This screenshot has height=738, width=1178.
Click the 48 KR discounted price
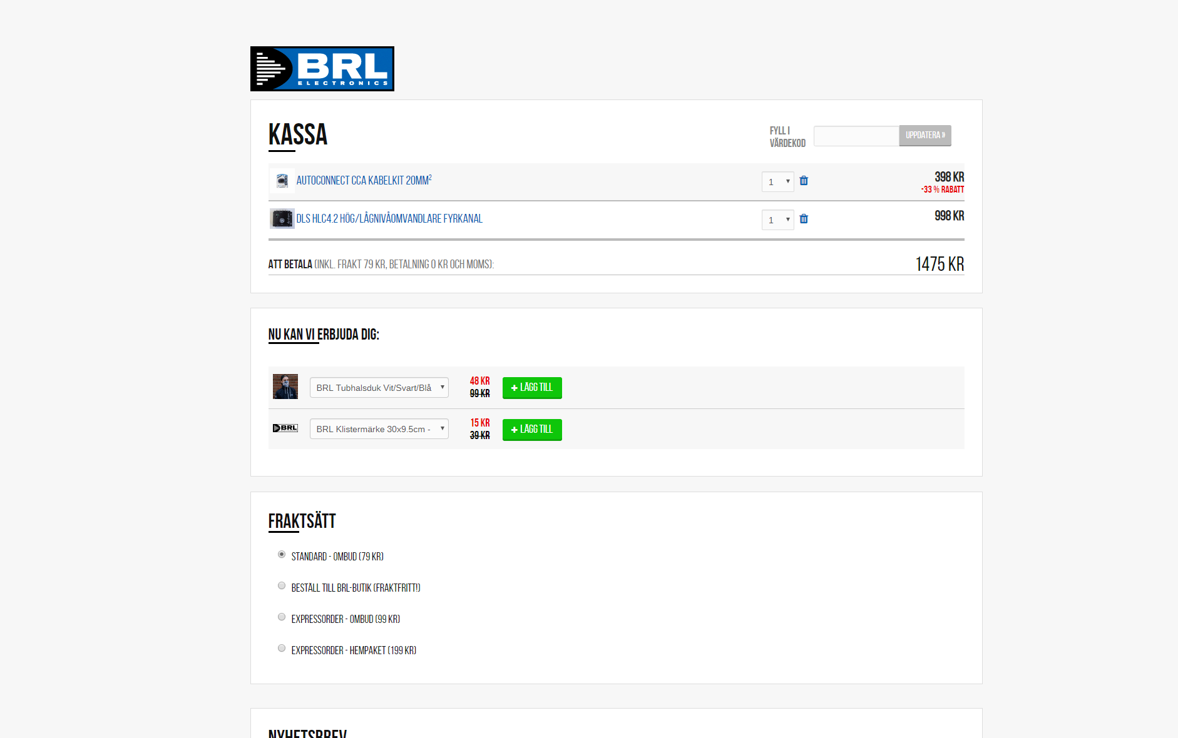[480, 381]
